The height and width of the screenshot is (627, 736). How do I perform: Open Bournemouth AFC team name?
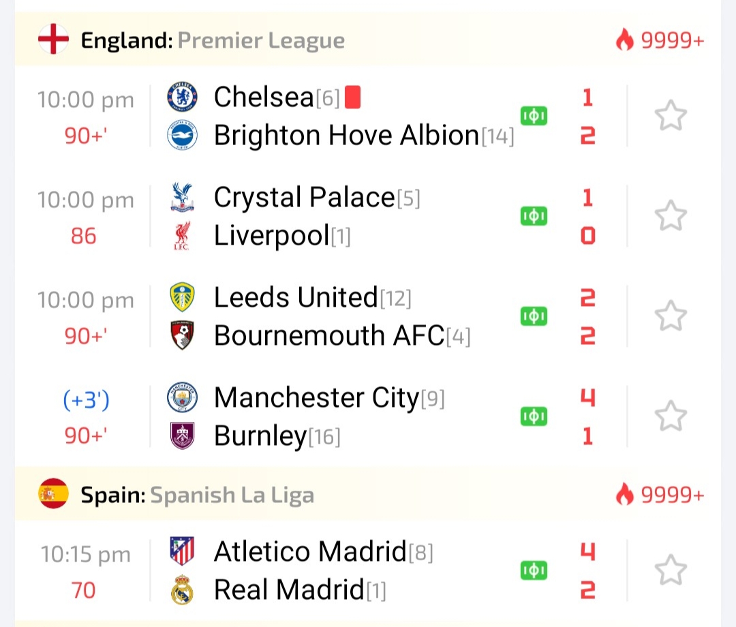pyautogui.click(x=329, y=336)
